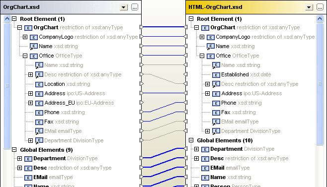Screen dimensions: 327x187
Task: Click the left pane scroll-up arrow
Action: [x=7, y=19]
